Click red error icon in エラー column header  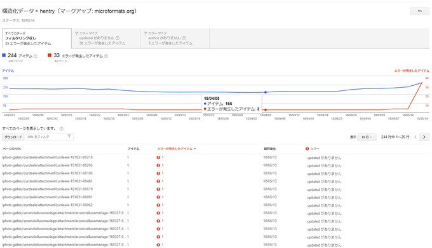(x=307, y=149)
